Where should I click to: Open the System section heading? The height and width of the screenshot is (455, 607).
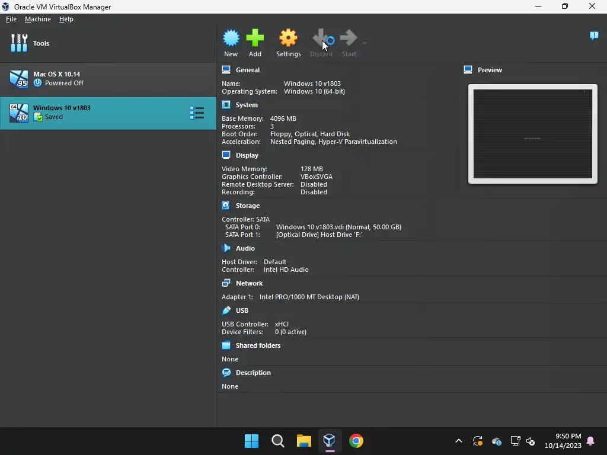(x=247, y=105)
